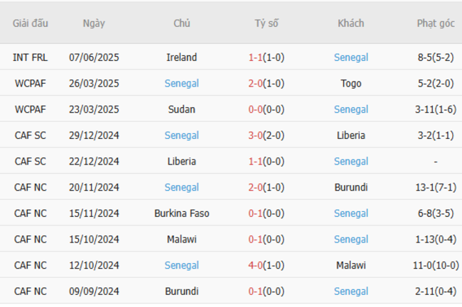Select Sudan in the home column
Image resolution: width=462 pixels, height=307 pixels.
[181, 109]
